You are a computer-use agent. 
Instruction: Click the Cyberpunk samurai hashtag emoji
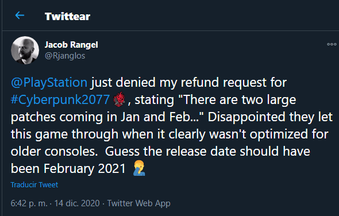pos(119,100)
